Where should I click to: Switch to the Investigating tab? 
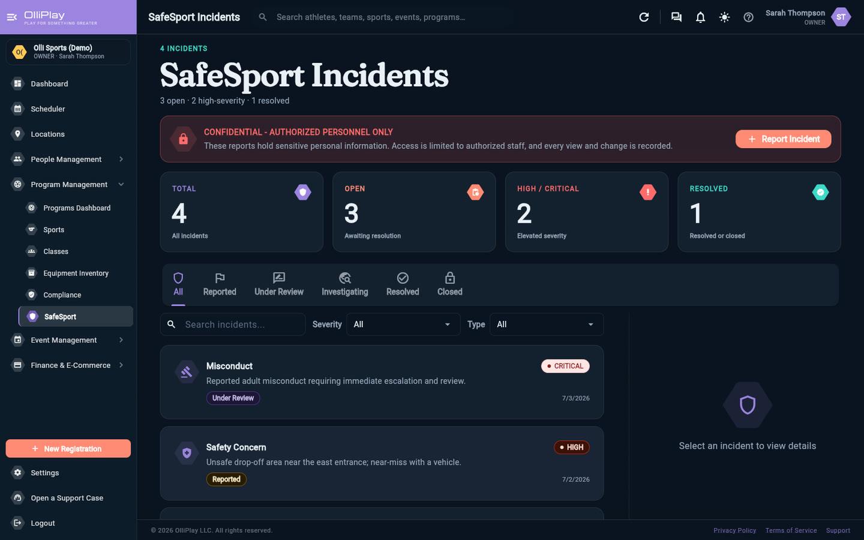pos(345,285)
